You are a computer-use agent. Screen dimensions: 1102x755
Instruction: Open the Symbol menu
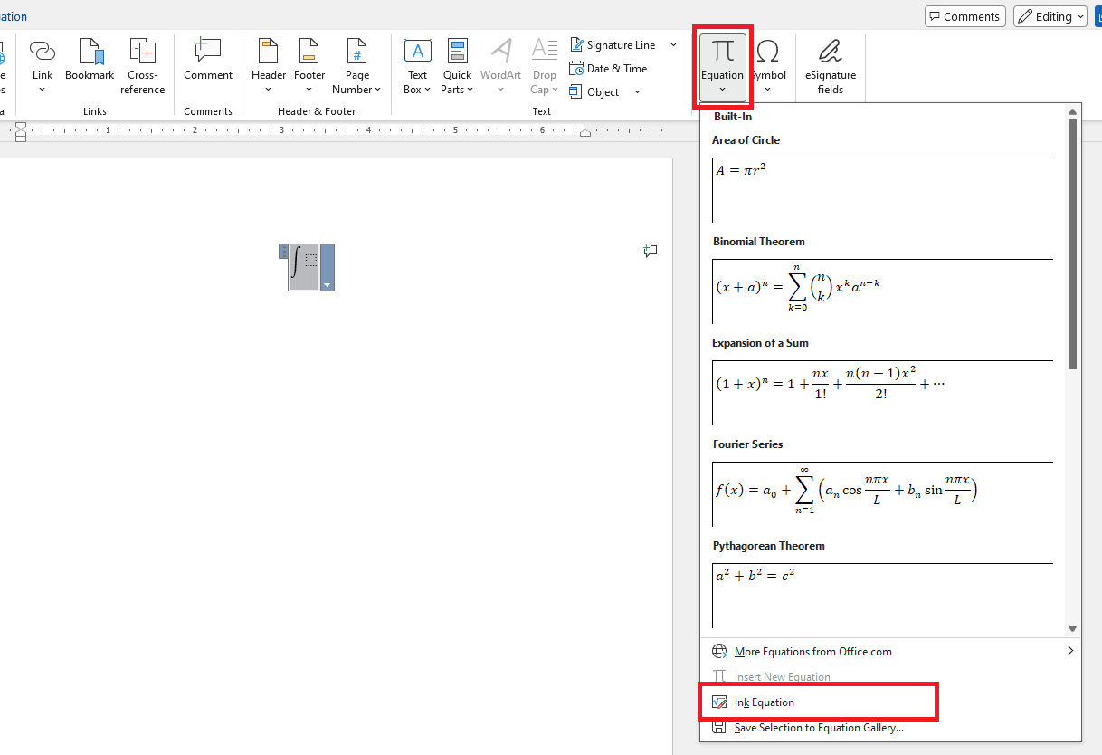(x=767, y=67)
